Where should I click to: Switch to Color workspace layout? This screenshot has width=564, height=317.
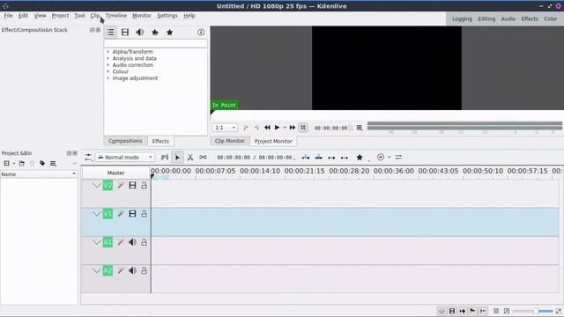click(x=550, y=18)
